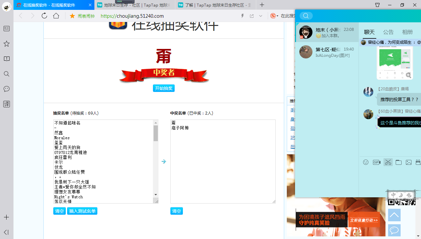The width and height of the screenshot is (421, 239).
Task: Add a sidebar item with plus icon
Action: (7, 217)
